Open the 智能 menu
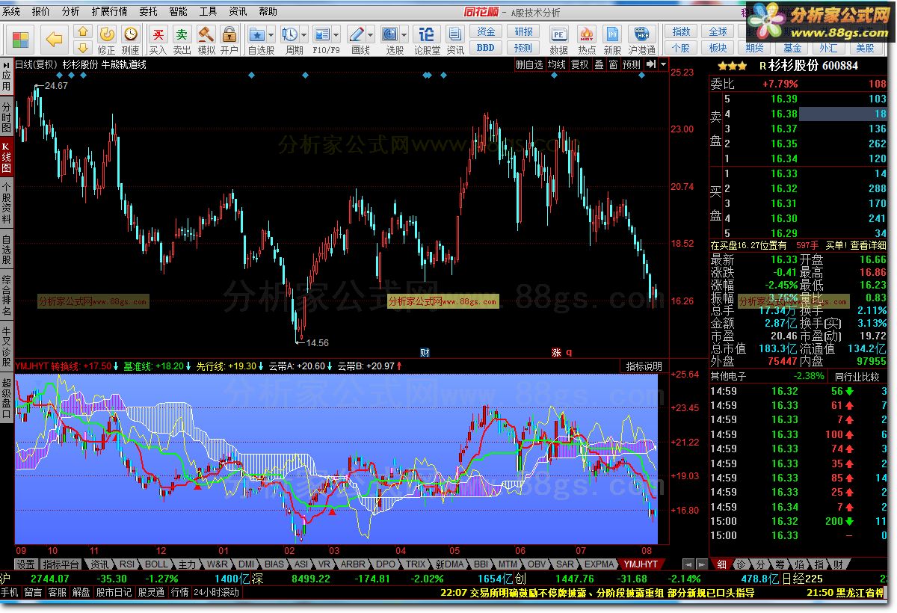Screen dimensions: 897x613 tap(178, 11)
